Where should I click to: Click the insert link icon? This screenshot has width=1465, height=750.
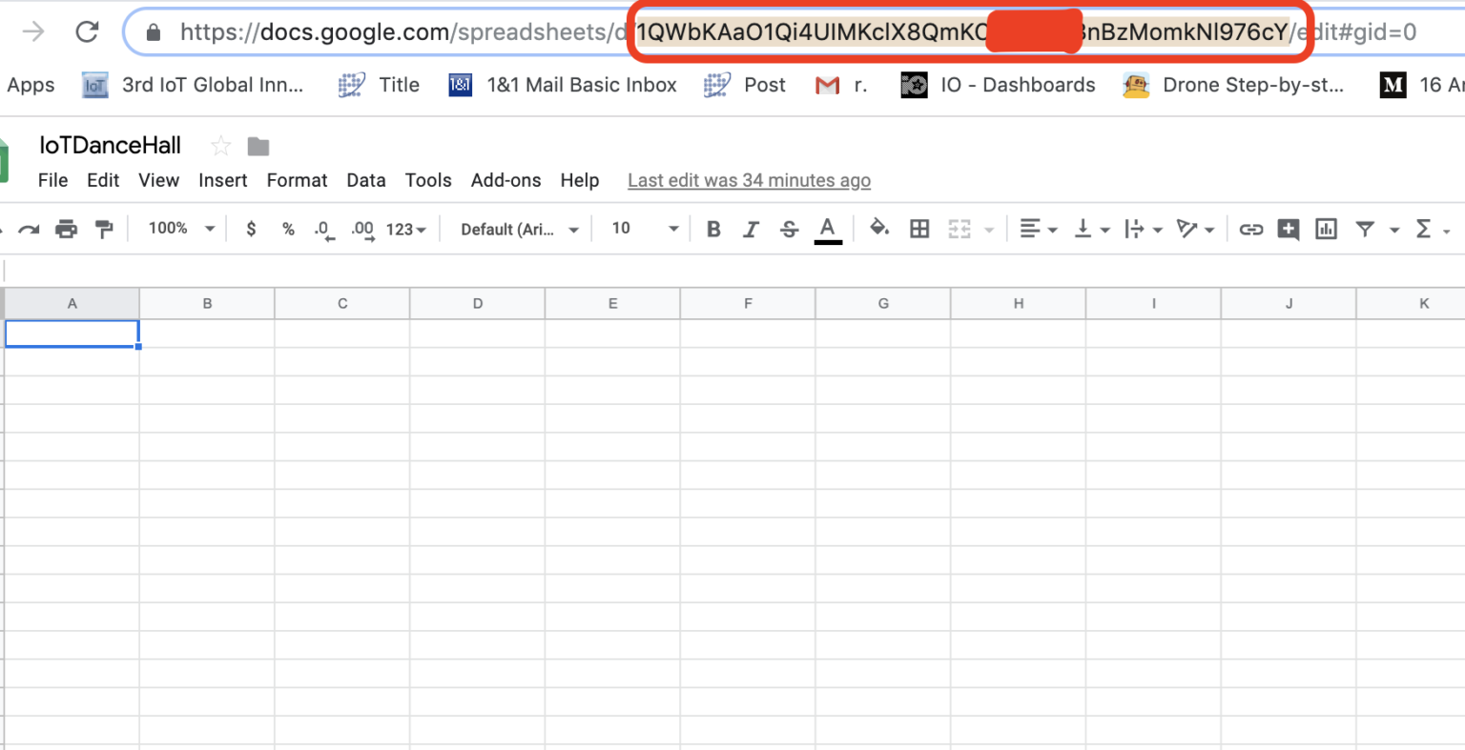click(x=1250, y=229)
